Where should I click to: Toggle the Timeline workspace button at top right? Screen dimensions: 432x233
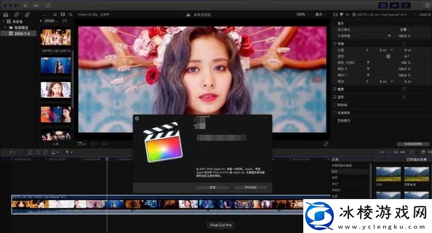pos(394,5)
